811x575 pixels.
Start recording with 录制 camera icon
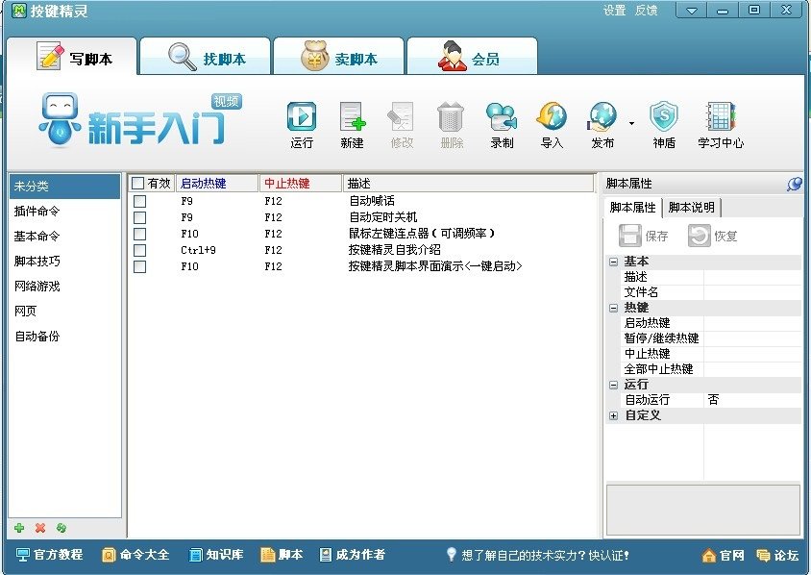pos(502,125)
